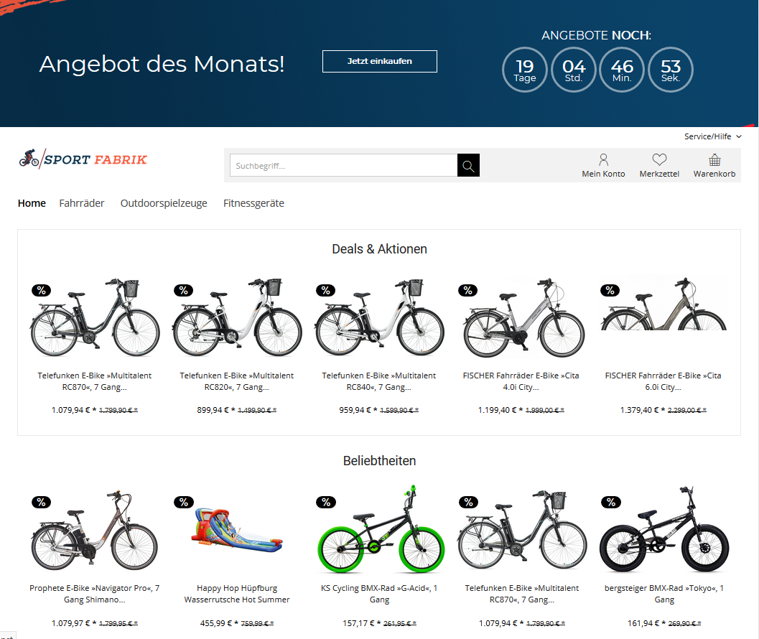Click the Deals & Aktionen heading
Screen dimensions: 759x639
[x=379, y=249]
